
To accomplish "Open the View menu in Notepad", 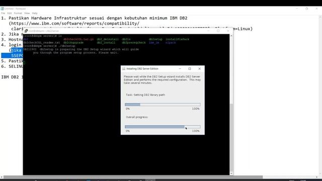I will pyautogui.click(x=27, y=13).
